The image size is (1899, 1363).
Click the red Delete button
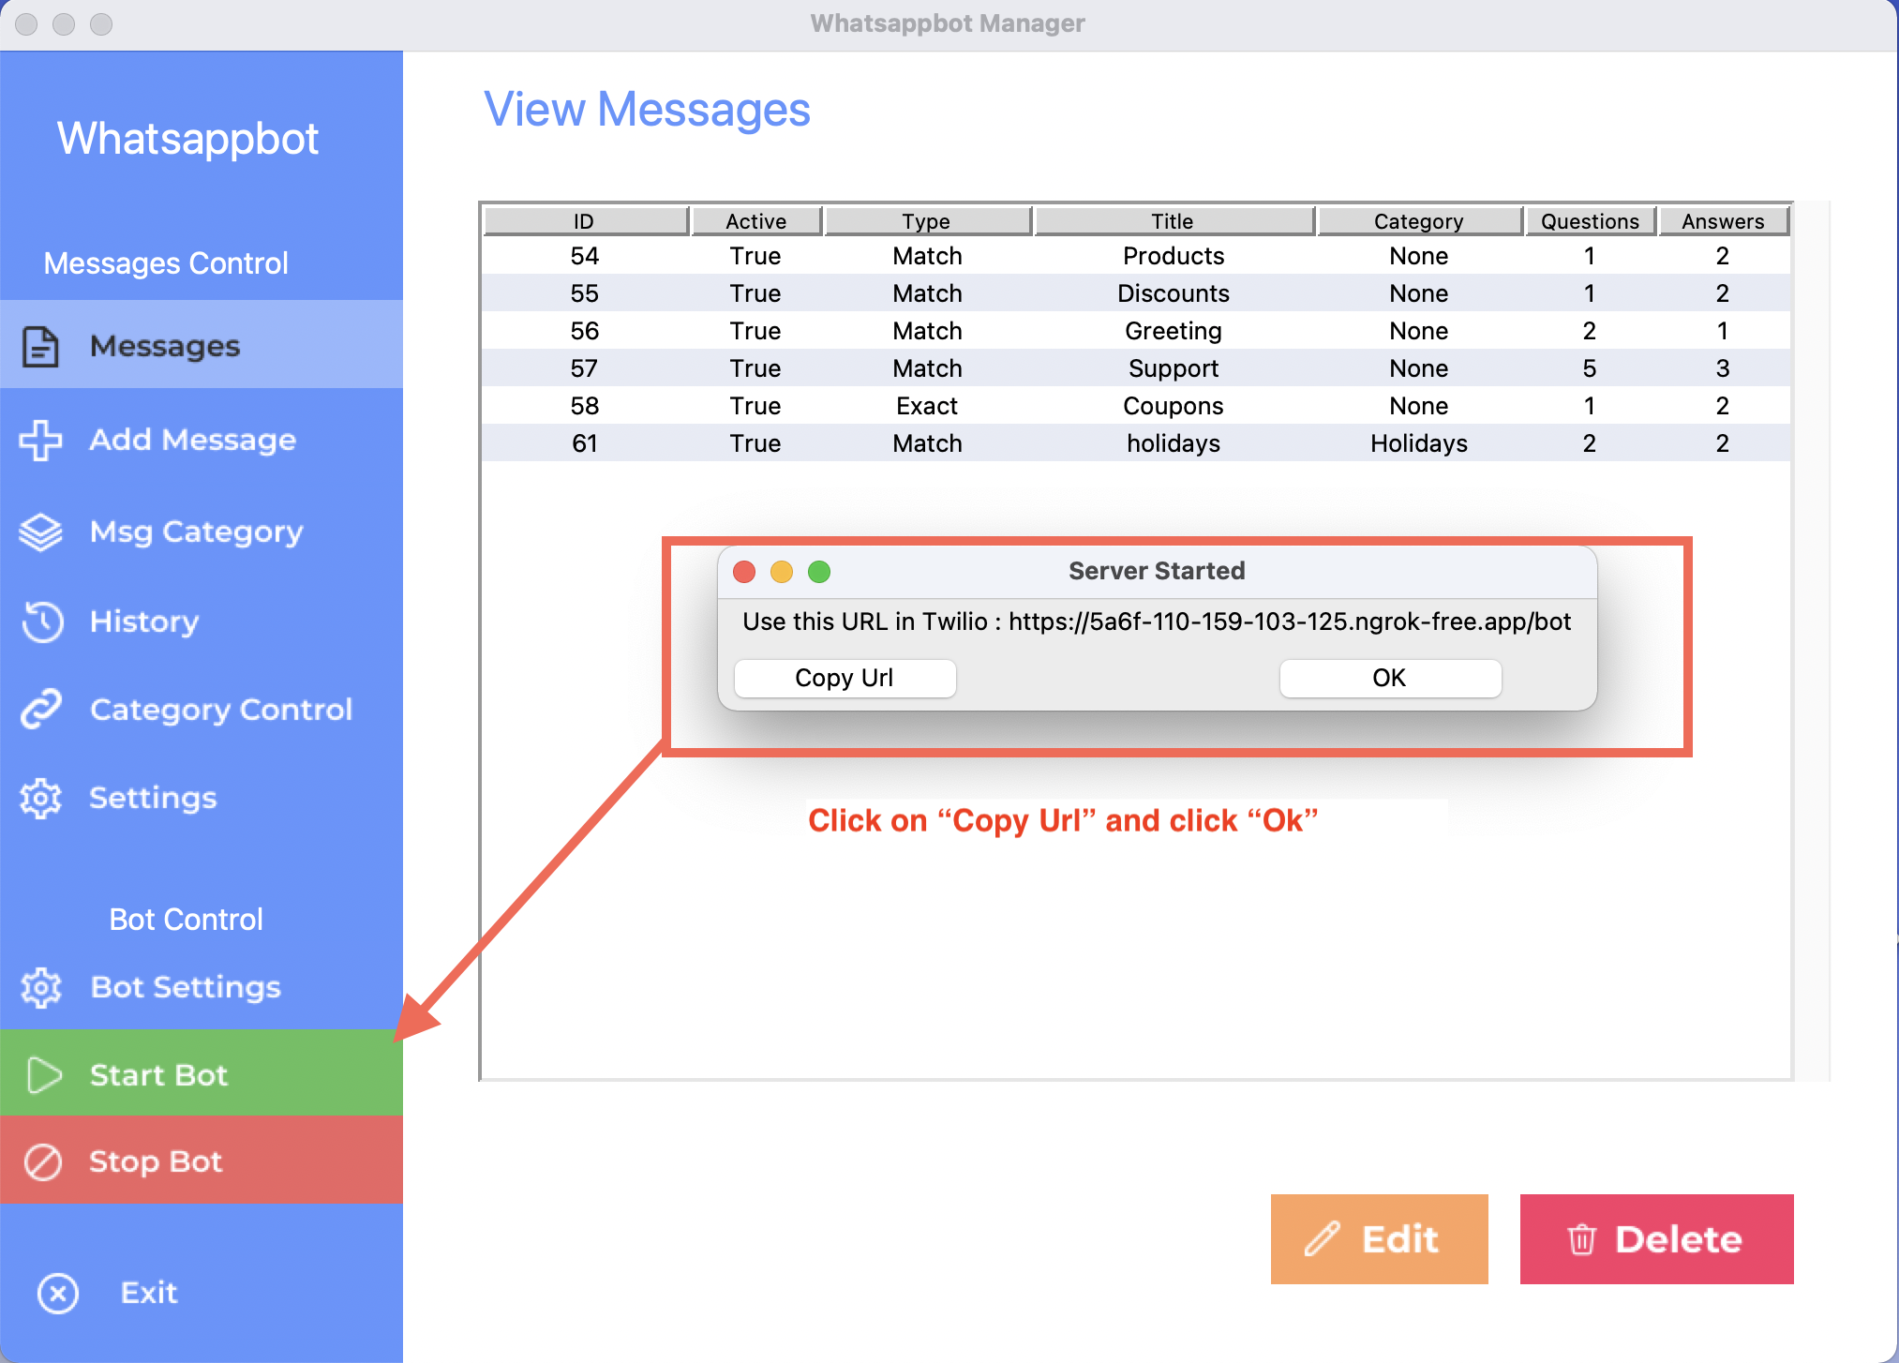click(x=1656, y=1239)
